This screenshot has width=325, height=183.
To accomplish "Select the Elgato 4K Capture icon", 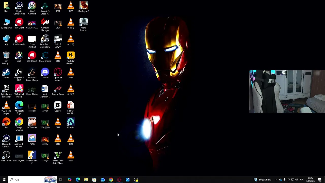I will click(6, 141).
